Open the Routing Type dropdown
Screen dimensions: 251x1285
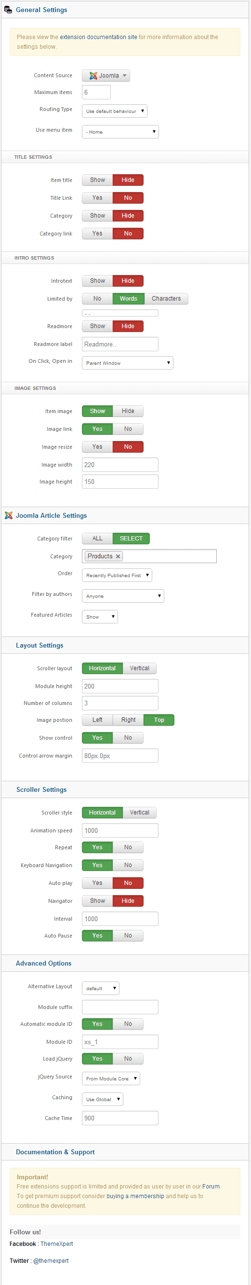[x=115, y=111]
